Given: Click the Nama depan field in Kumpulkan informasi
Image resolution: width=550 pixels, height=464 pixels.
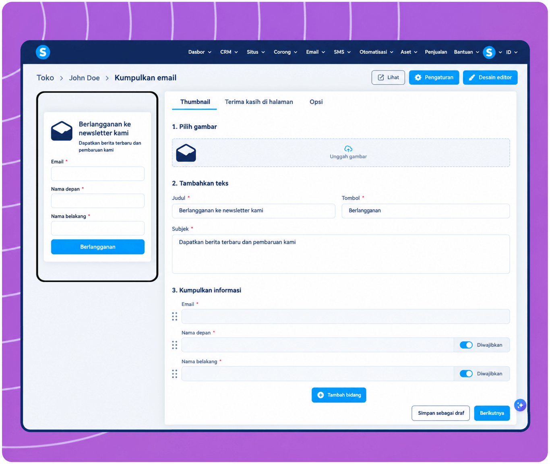Looking at the screenshot, I should tap(317, 345).
